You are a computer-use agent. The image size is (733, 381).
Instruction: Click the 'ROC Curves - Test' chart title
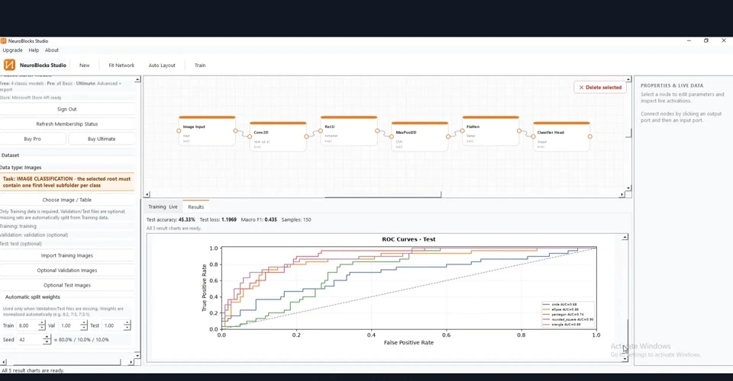click(408, 239)
